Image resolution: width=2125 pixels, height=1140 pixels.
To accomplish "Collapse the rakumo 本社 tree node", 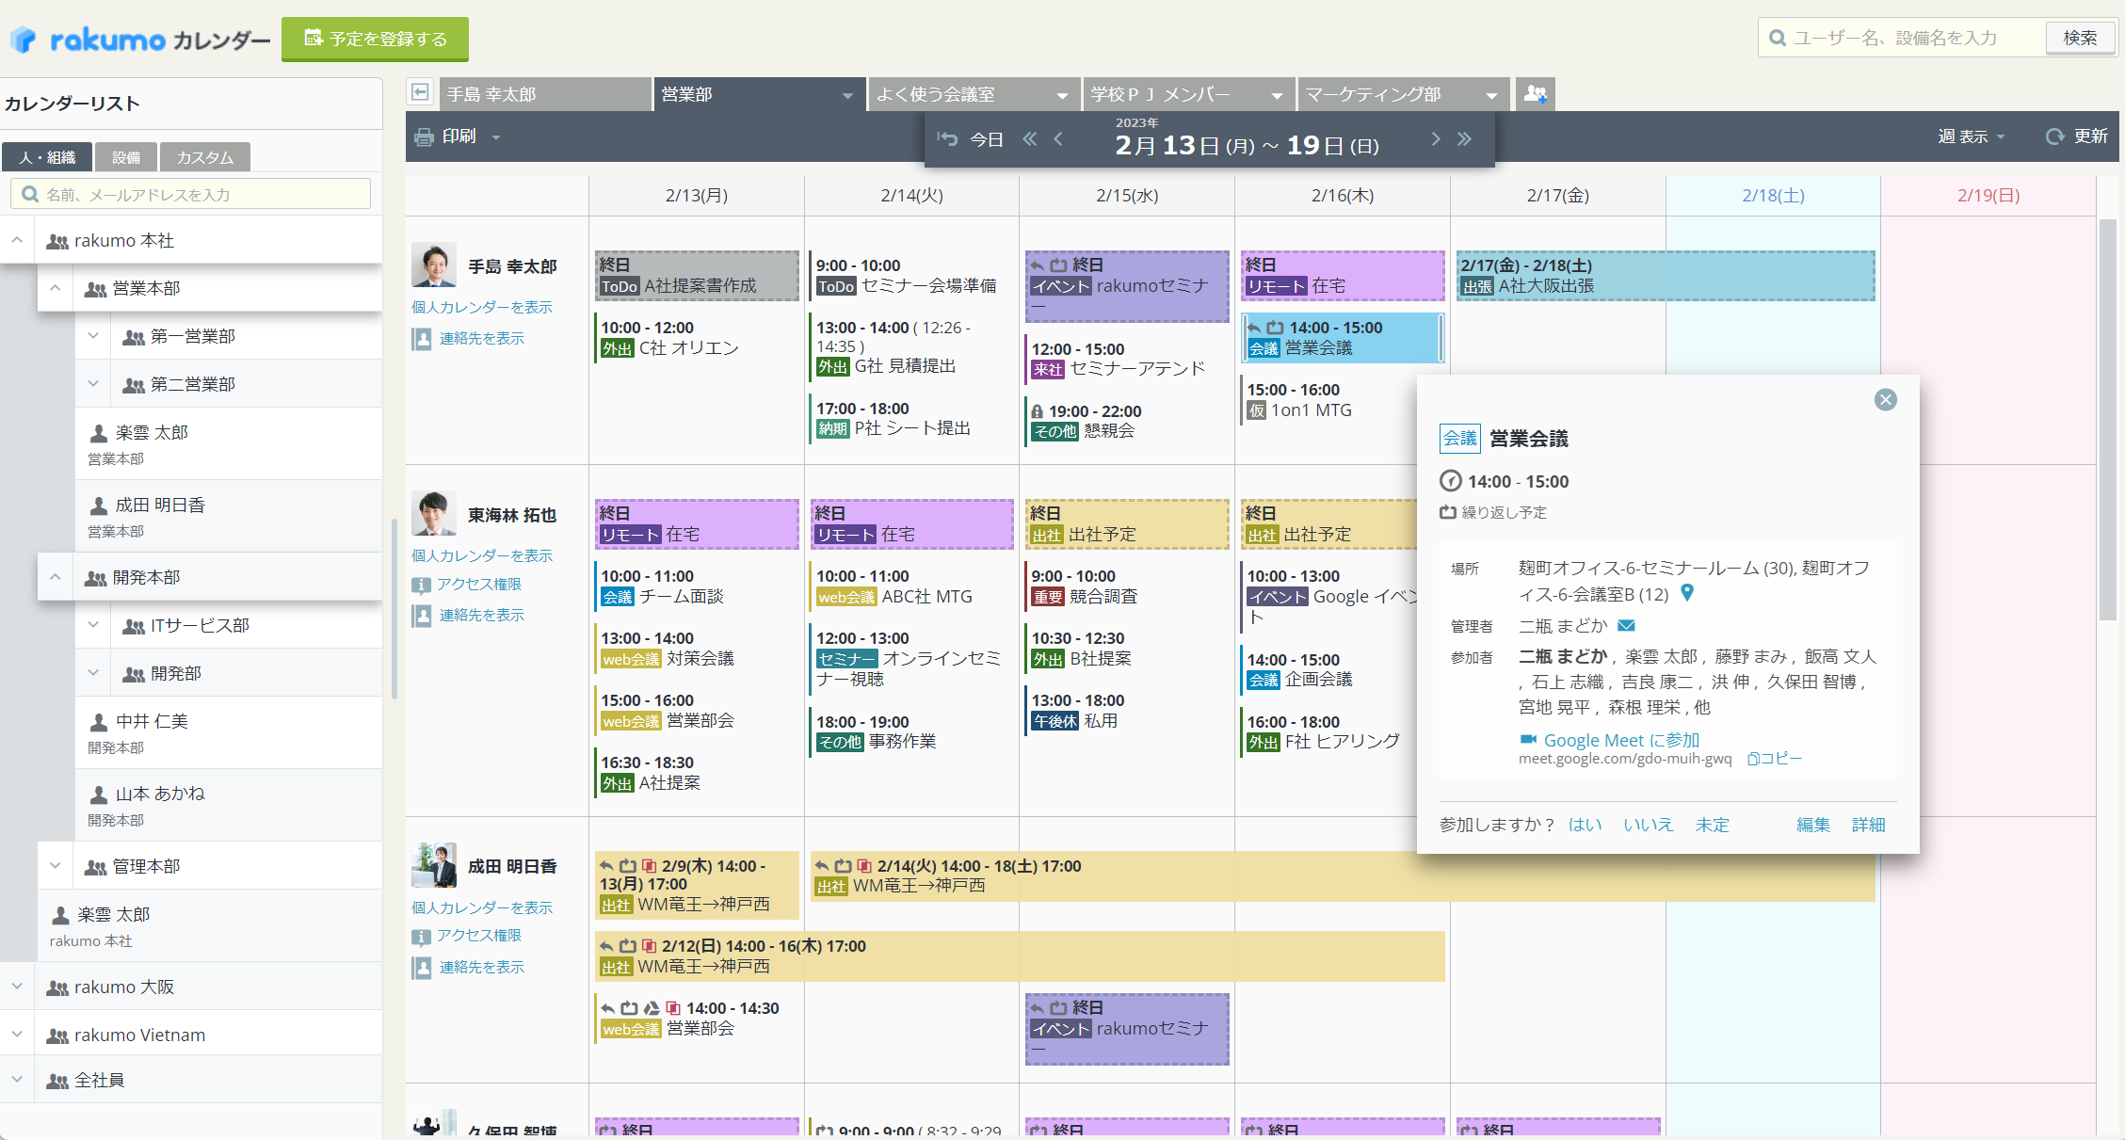I will click(17, 241).
